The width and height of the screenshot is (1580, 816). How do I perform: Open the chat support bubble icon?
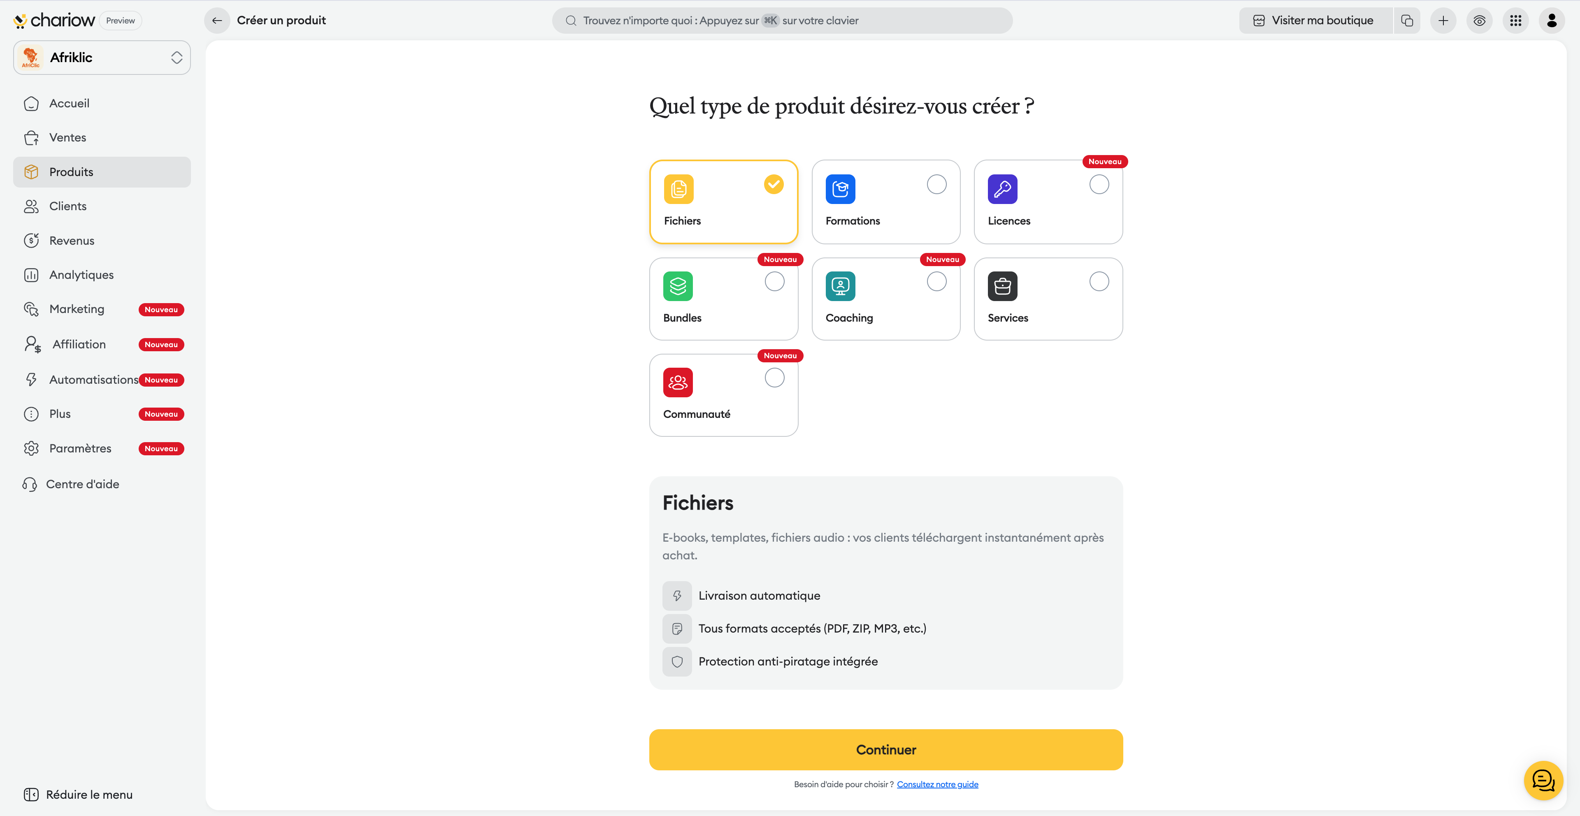[x=1543, y=780]
